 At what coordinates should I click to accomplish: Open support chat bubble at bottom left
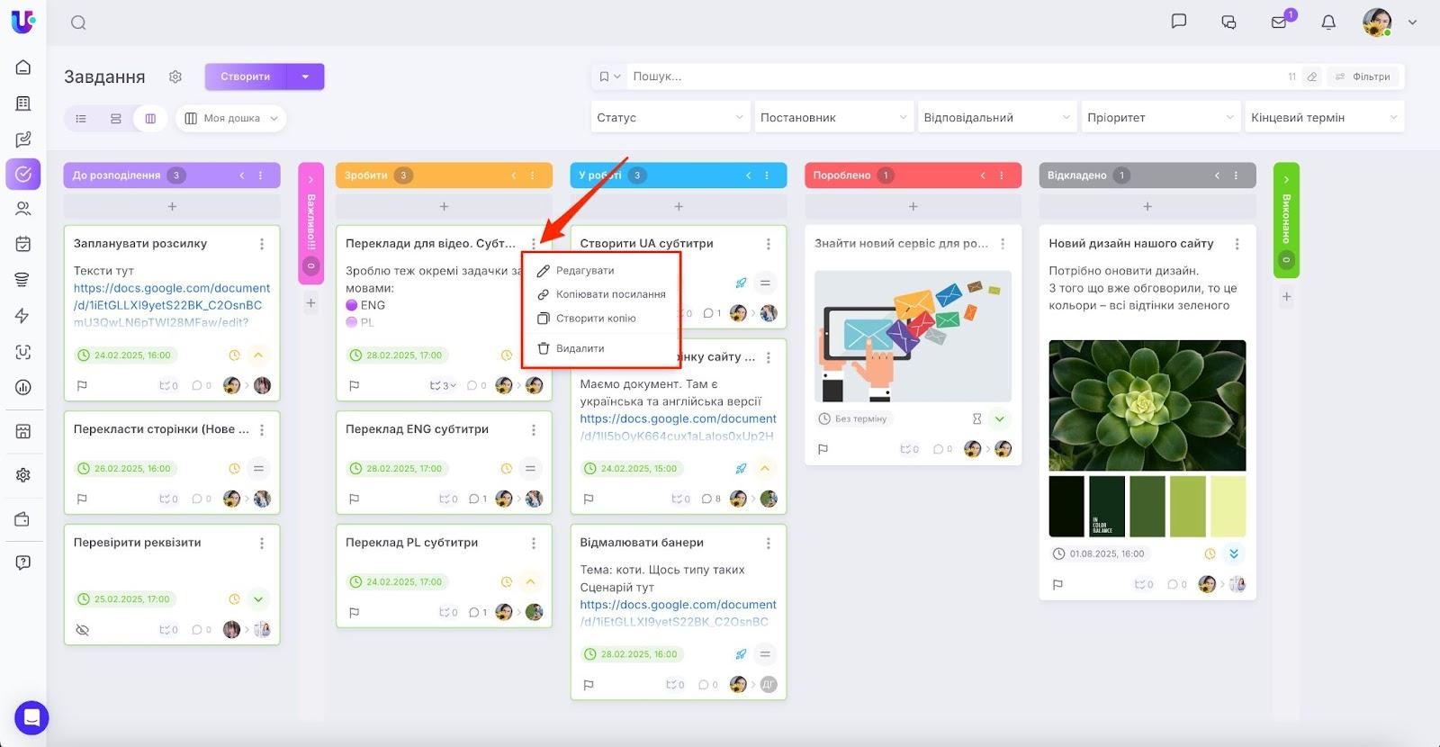click(31, 717)
